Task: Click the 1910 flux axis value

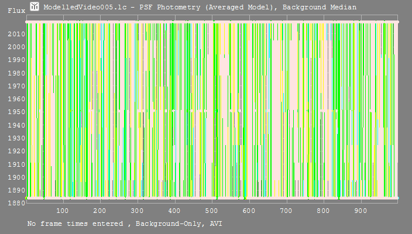Action: click(16, 164)
